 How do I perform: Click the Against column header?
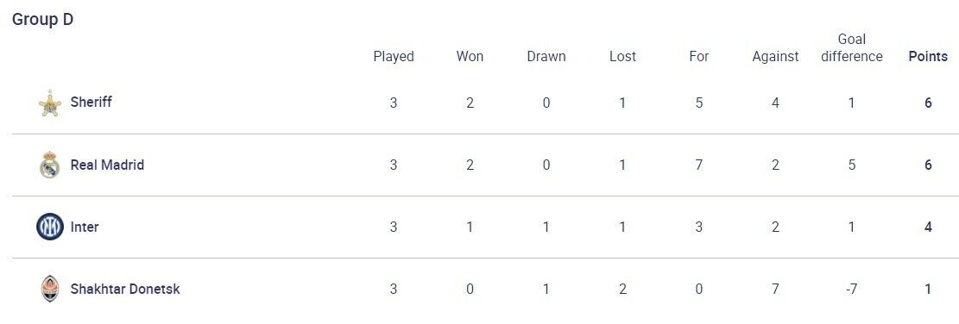point(775,56)
